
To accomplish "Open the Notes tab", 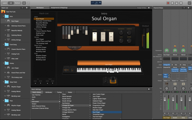I will coord(70,92).
